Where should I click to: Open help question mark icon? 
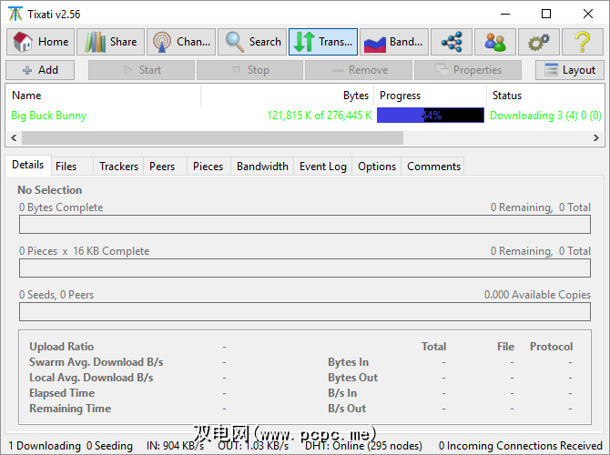583,42
